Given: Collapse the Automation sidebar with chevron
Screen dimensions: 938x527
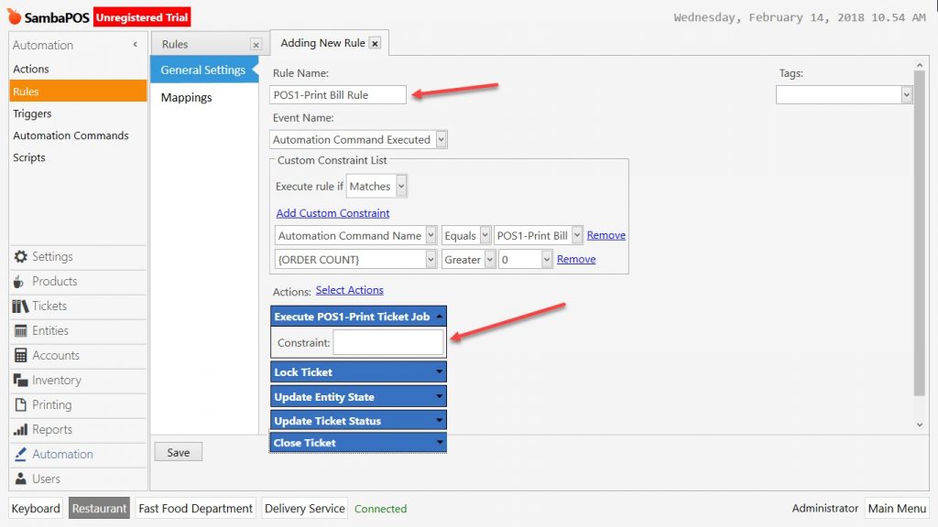Looking at the screenshot, I should pos(136,44).
